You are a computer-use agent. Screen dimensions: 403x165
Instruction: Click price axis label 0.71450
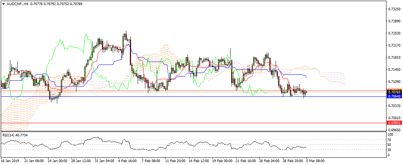(x=394, y=69)
